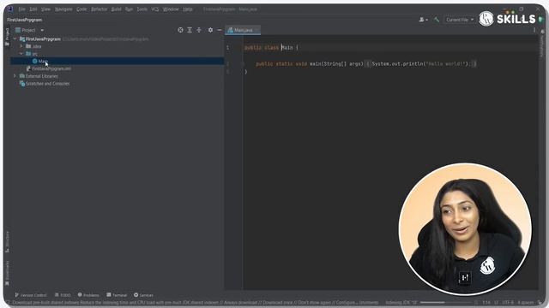
Task: Click the 4 spaces indent status bar widget
Action: pos(525,302)
